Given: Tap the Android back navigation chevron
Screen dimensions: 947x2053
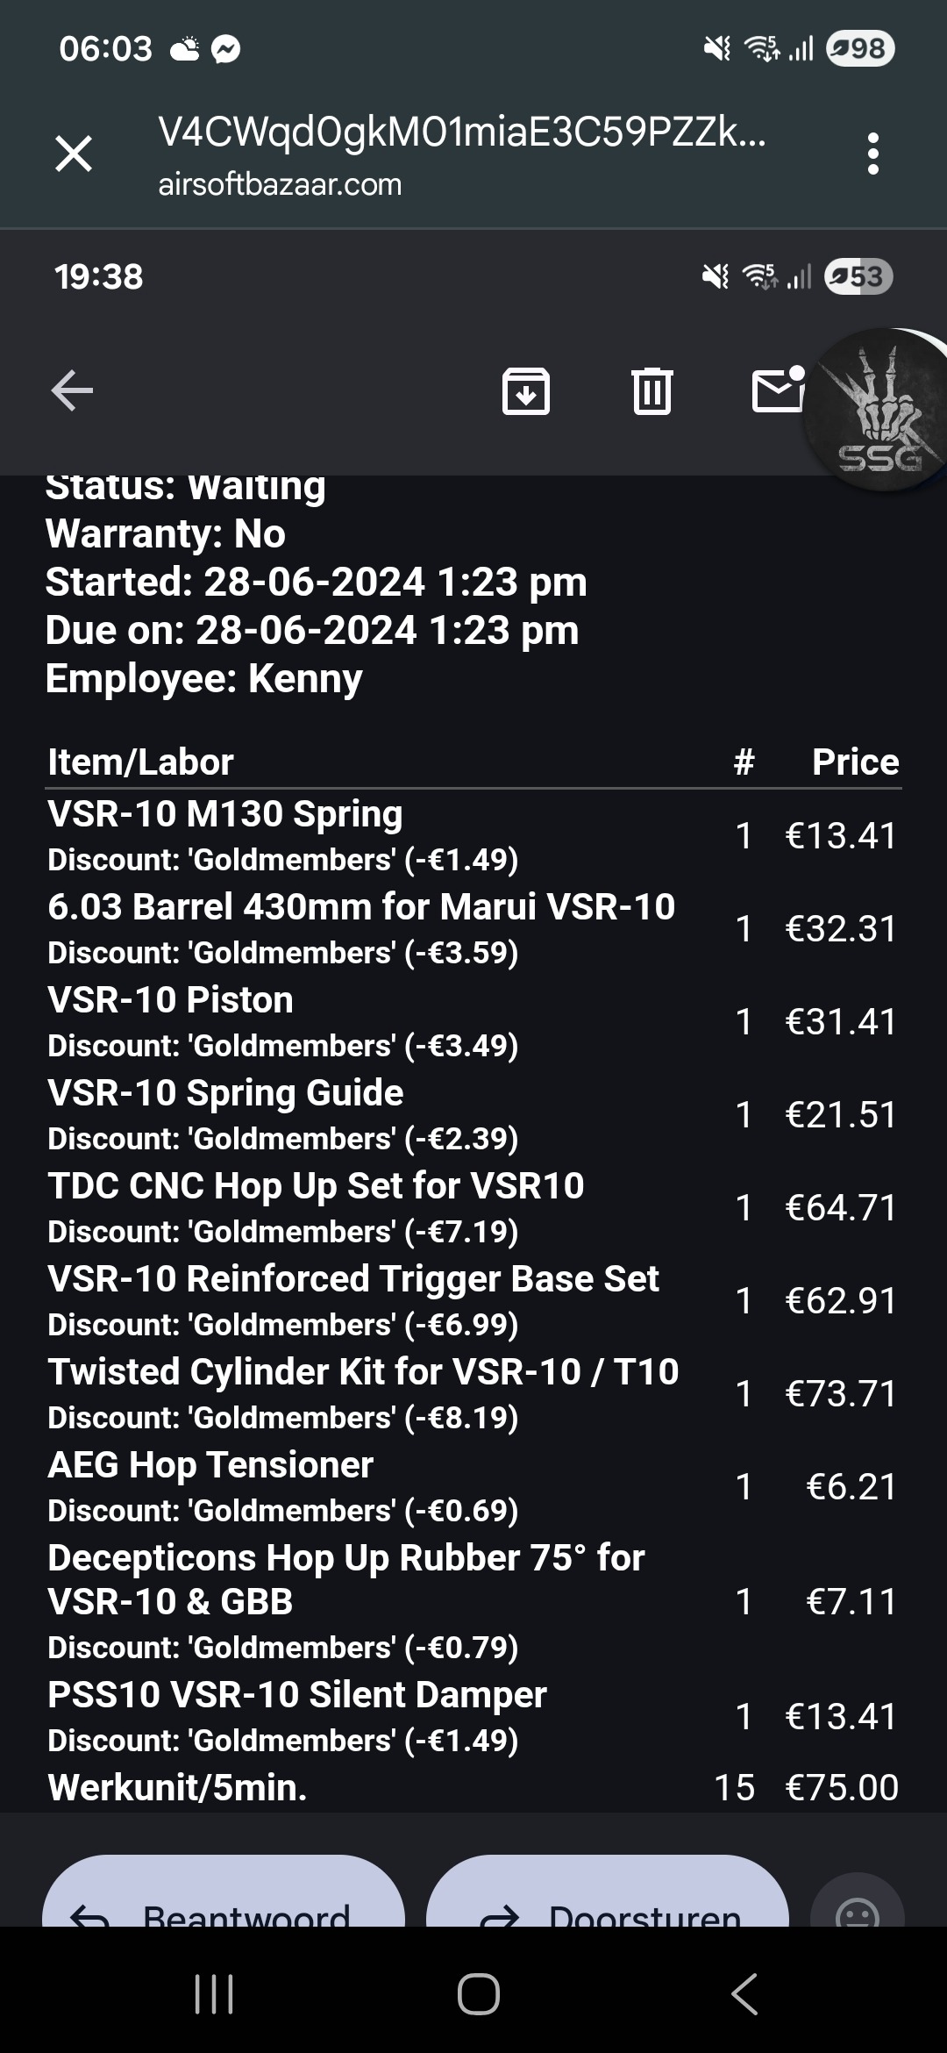Looking at the screenshot, I should pyautogui.click(x=744, y=1994).
